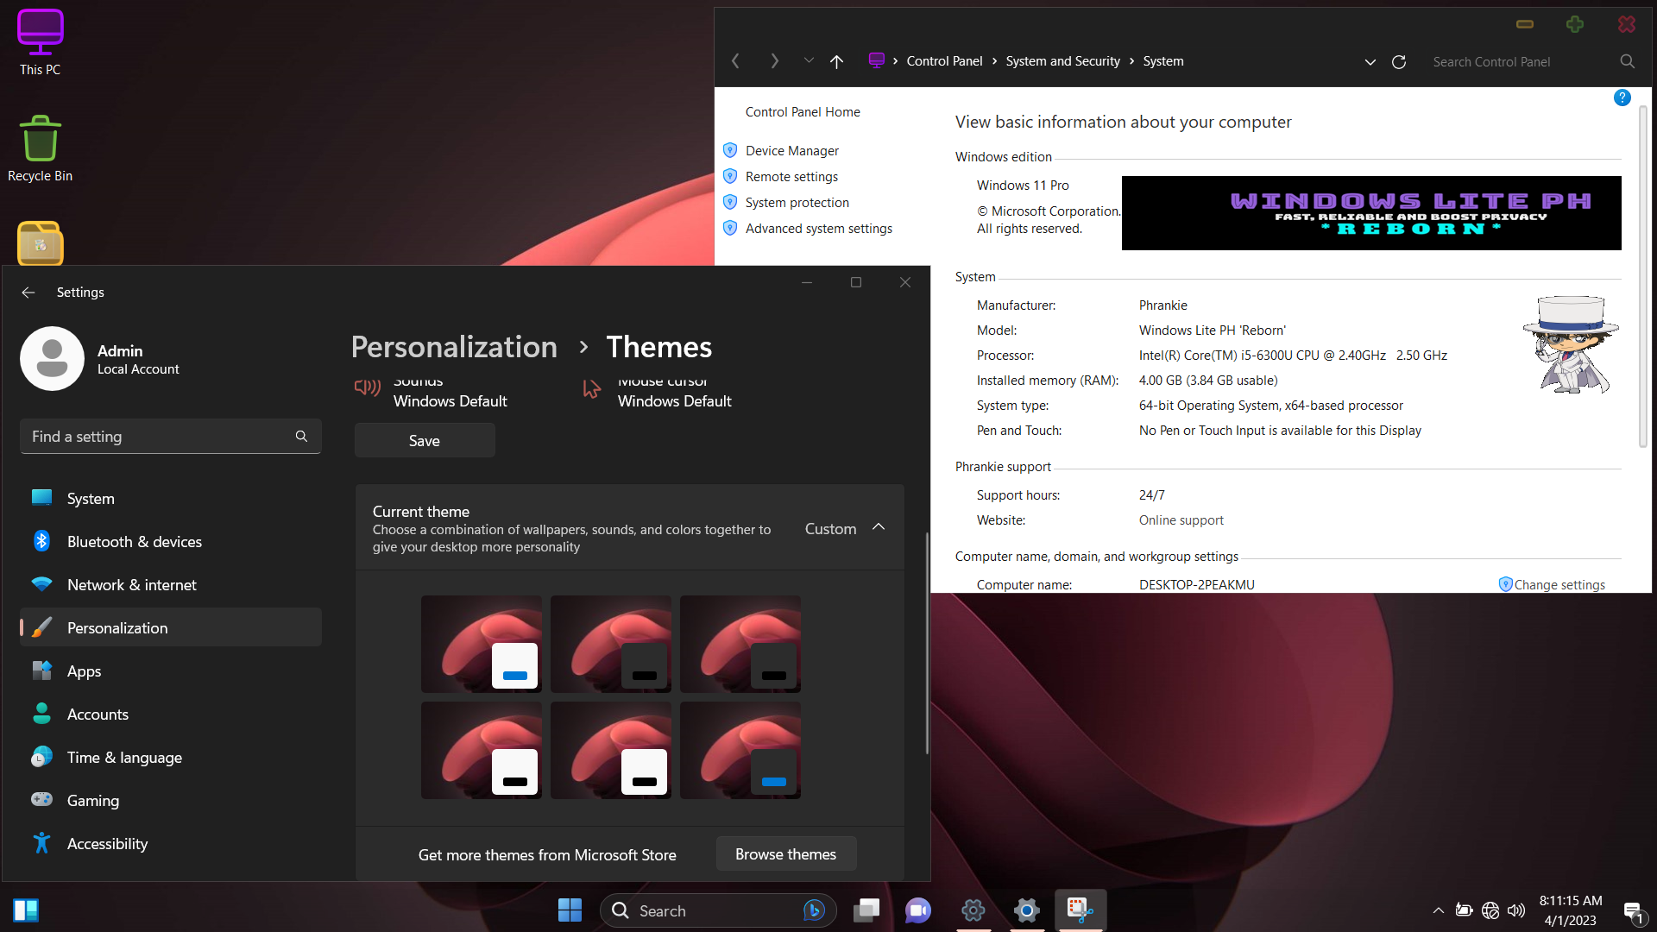Show hidden system tray icons
The height and width of the screenshot is (932, 1657).
[x=1439, y=910]
